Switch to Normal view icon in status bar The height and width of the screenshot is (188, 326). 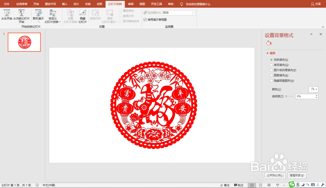coord(252,185)
